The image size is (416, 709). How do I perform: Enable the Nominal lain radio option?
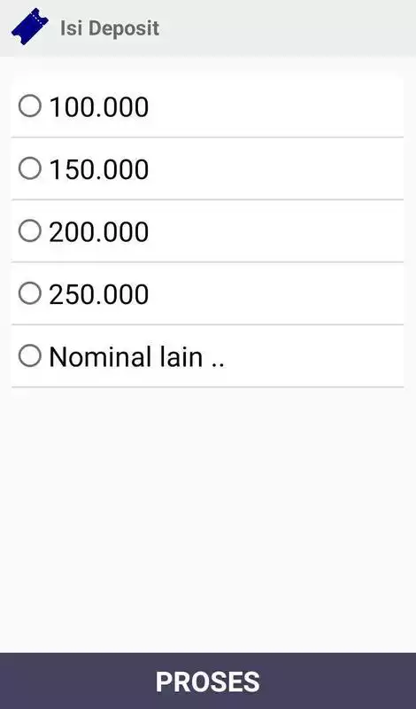point(30,356)
